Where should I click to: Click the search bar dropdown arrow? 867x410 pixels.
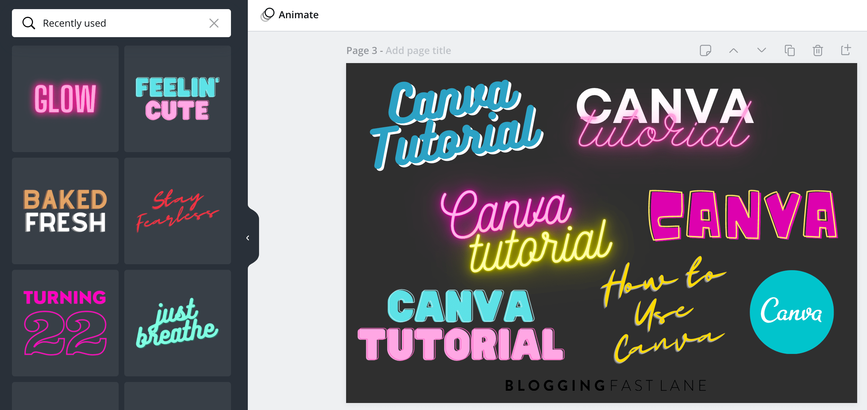pos(214,23)
